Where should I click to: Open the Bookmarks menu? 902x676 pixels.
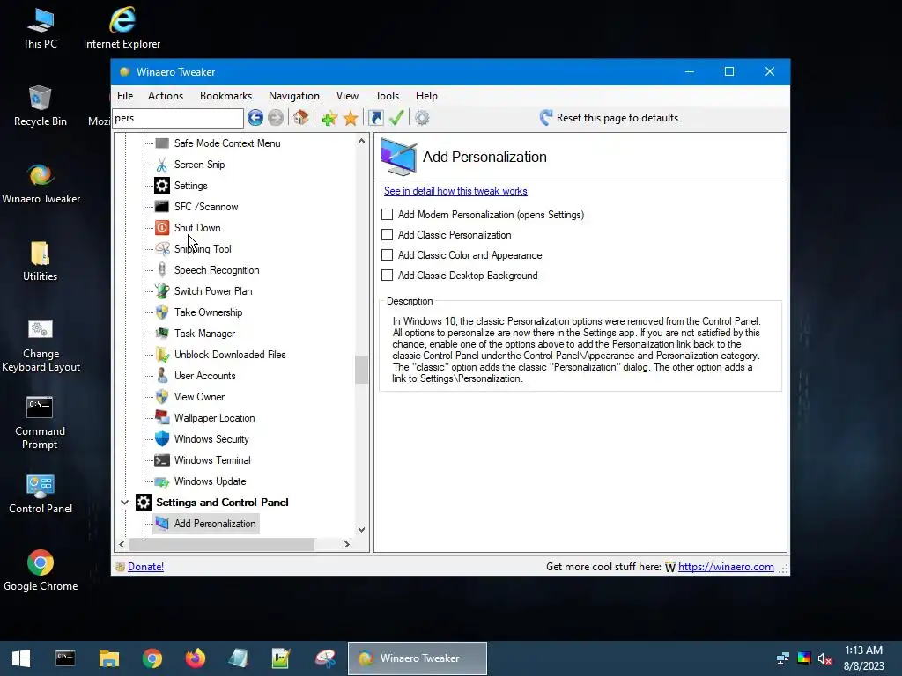[x=226, y=96]
